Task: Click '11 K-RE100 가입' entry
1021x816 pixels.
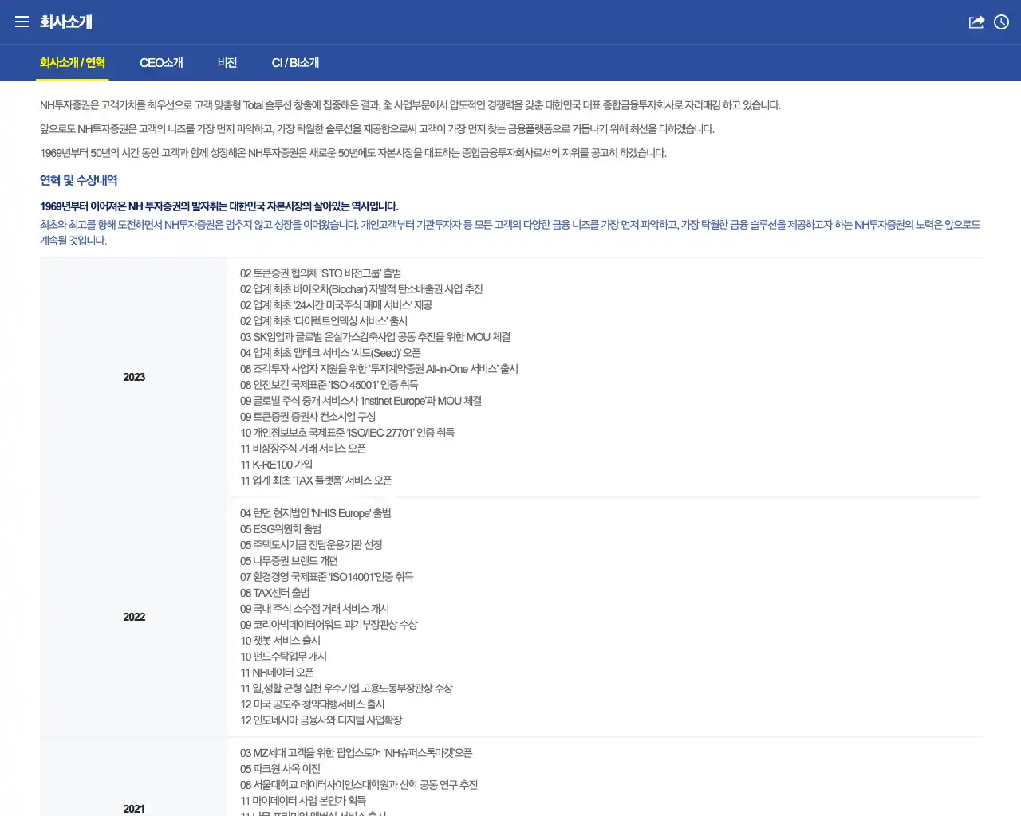Action: click(276, 465)
